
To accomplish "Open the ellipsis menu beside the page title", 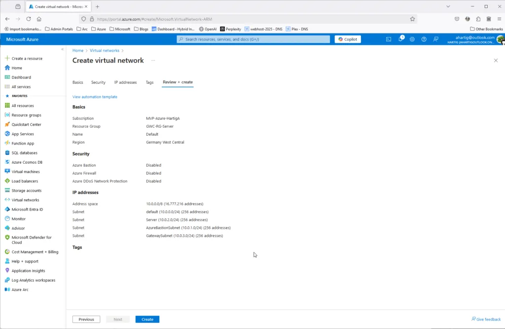I will [153, 60].
